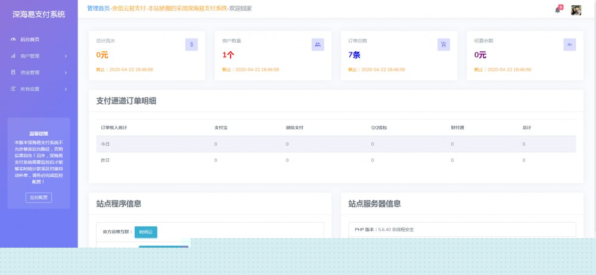
Task: Click the 深海易支付系统 logo title
Action: click(39, 14)
